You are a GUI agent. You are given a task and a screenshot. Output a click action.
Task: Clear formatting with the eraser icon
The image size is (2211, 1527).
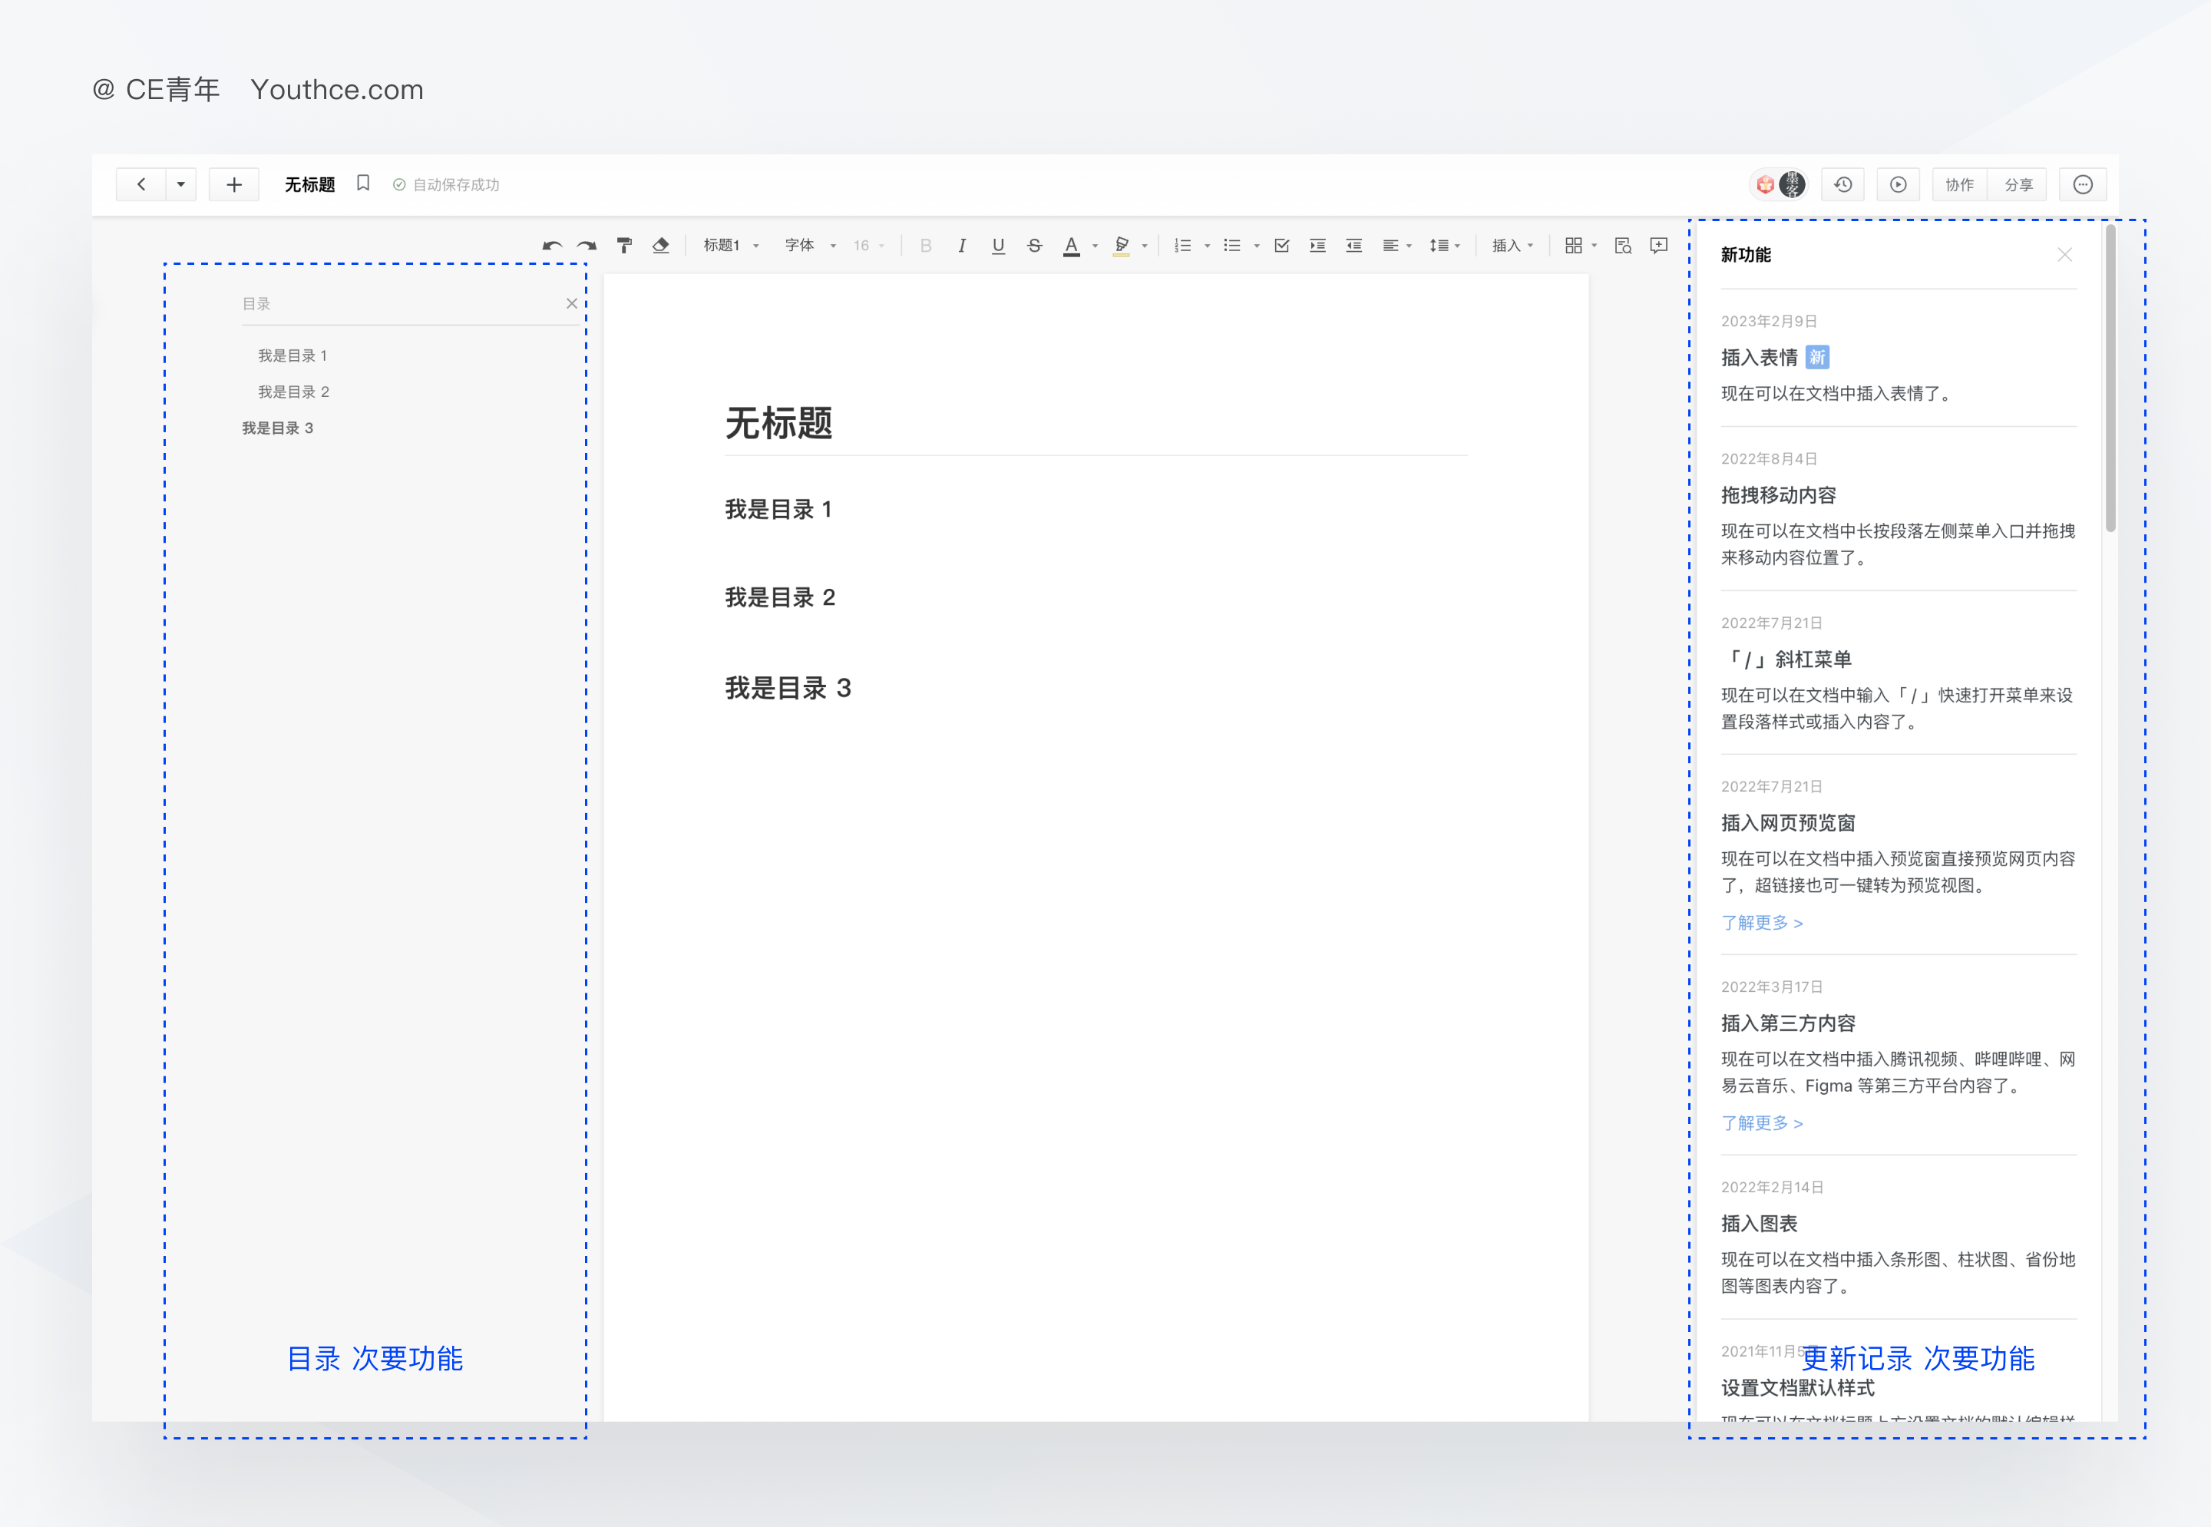pyautogui.click(x=660, y=246)
